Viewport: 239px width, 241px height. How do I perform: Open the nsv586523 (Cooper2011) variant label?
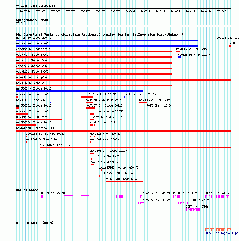click(x=34, y=117)
